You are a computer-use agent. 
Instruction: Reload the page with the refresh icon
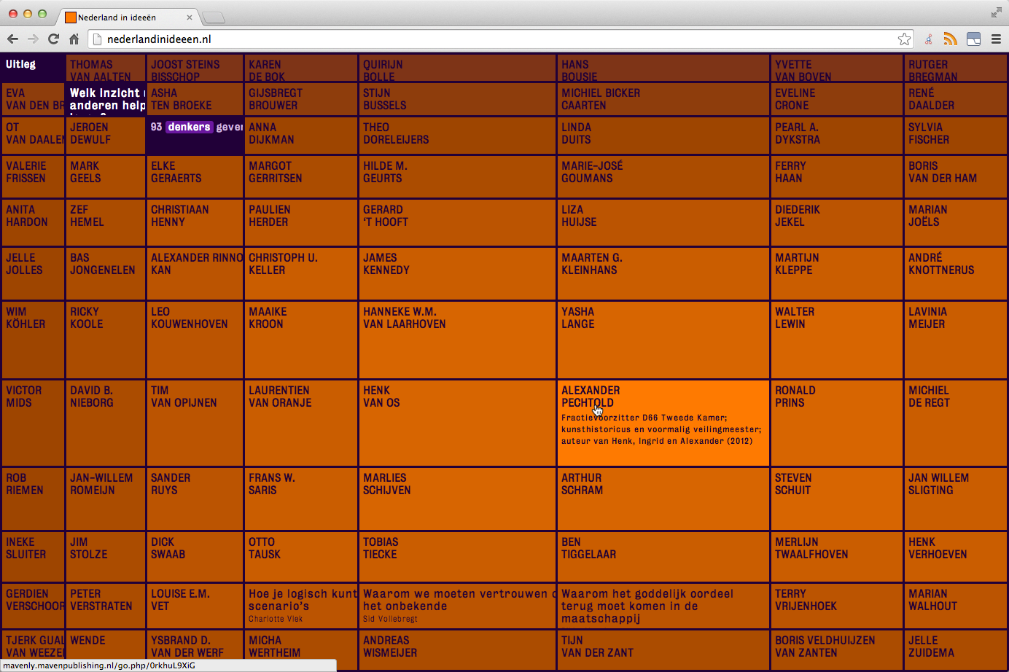(53, 39)
